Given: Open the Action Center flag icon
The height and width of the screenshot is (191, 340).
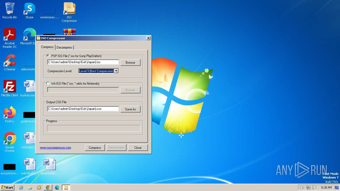Looking at the screenshot, I should 315,188.
